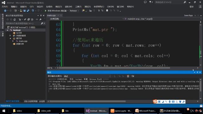Click the editor horizontal scrollbar thumb
The height and width of the screenshot is (114, 203).
click(114, 68)
